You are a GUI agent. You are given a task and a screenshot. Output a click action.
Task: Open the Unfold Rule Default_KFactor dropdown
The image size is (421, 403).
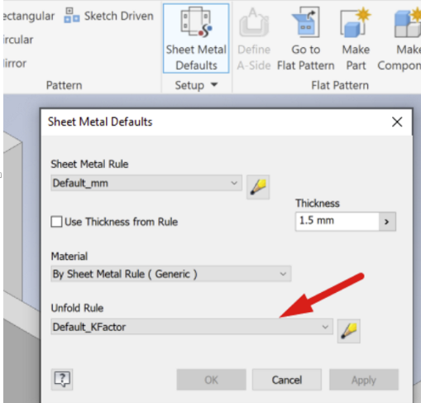[192, 327]
